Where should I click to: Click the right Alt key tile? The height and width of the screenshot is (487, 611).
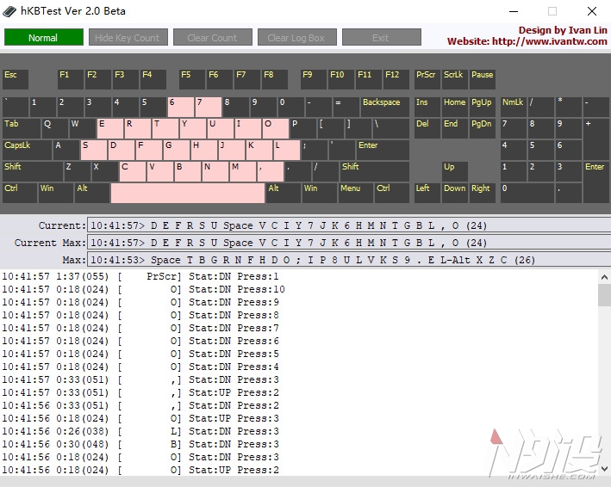pyautogui.click(x=284, y=193)
